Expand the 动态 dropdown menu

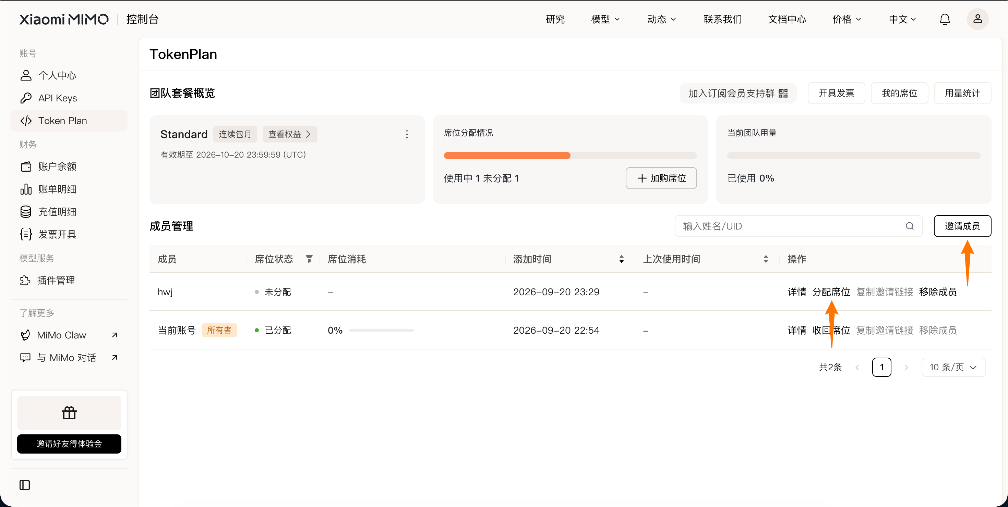[661, 19]
